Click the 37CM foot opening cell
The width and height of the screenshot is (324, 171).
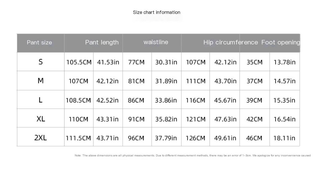(254, 81)
